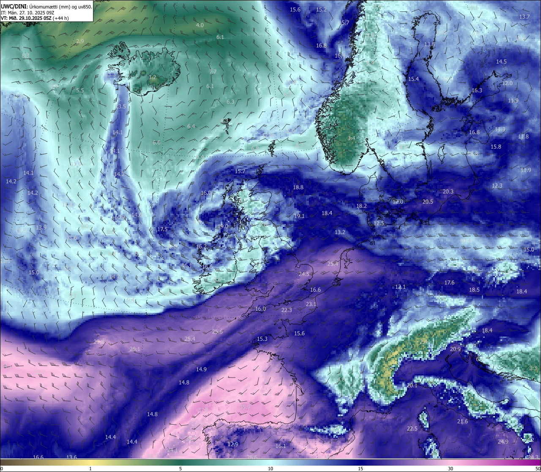The height and width of the screenshot is (472, 541).
Task: Click the 10 tick label on colour scale
Action: pos(270,469)
